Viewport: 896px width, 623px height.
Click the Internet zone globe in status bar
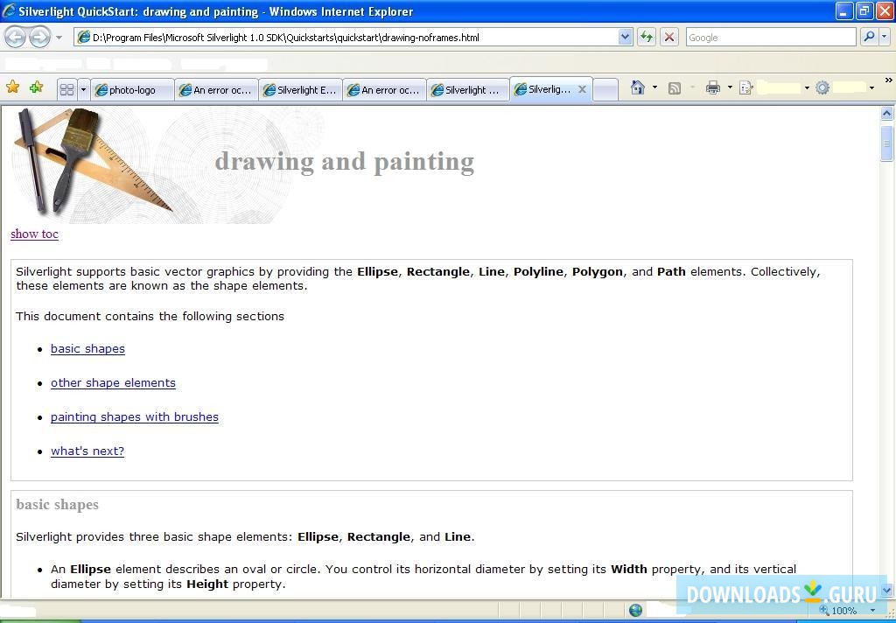coord(635,610)
